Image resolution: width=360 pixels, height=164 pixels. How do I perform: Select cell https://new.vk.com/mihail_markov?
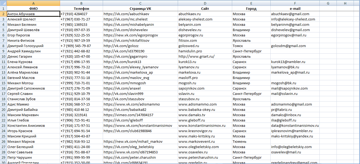pyautogui.click(x=140, y=141)
